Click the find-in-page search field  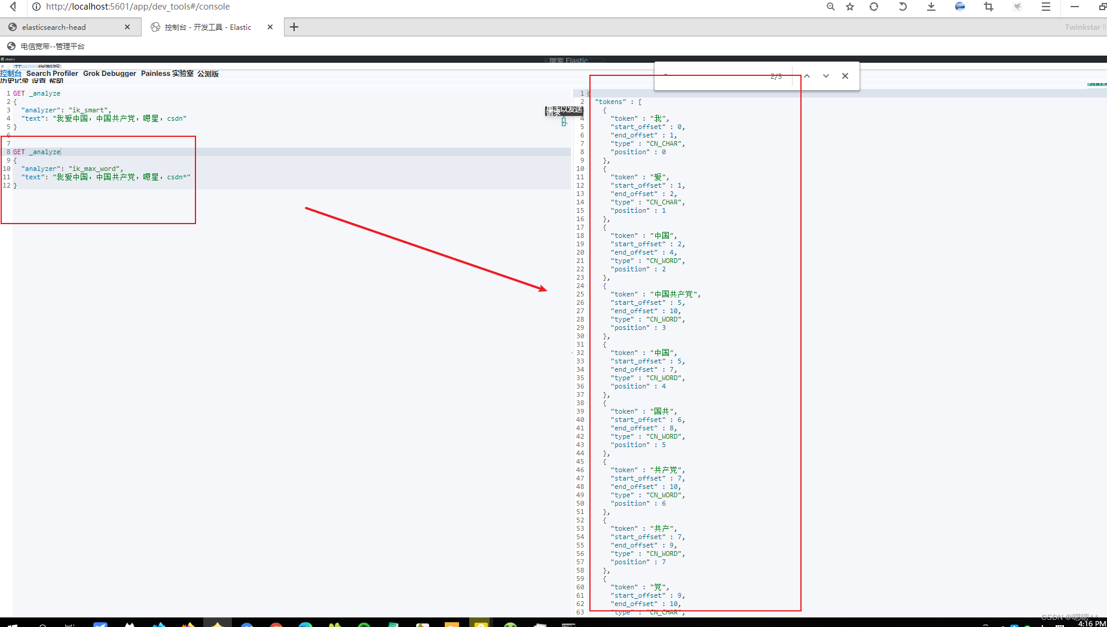point(714,76)
